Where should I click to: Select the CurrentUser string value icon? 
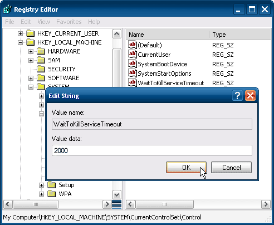click(133, 55)
